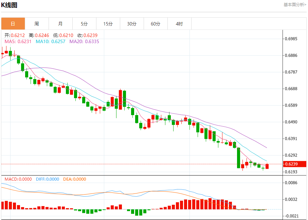Click the 0.0086 MACD axis label
Image resolution: width=308 pixels, height=220 pixels.
[x=291, y=183]
